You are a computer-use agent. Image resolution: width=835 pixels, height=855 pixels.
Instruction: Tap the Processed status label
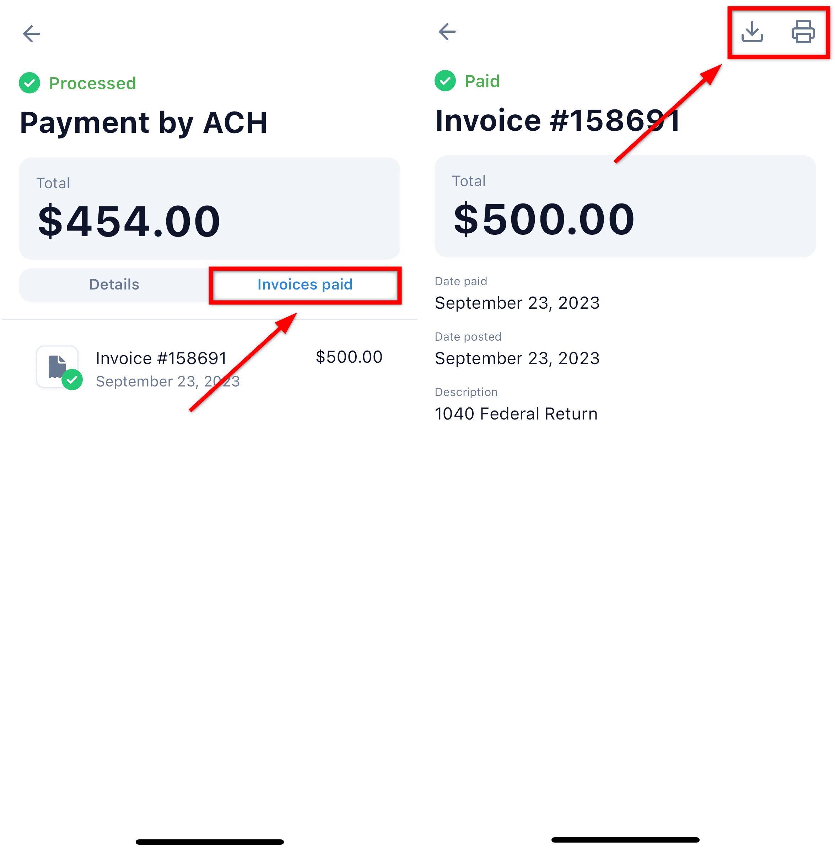(x=92, y=83)
